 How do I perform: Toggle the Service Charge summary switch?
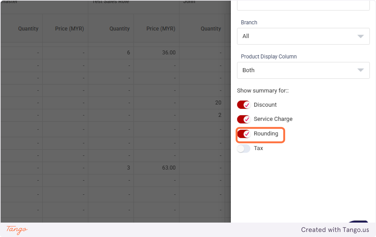(243, 119)
